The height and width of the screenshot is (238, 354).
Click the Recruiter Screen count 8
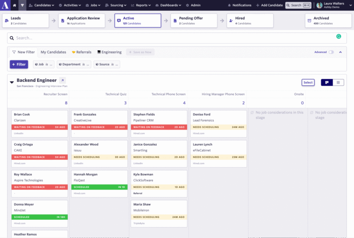coord(66,103)
